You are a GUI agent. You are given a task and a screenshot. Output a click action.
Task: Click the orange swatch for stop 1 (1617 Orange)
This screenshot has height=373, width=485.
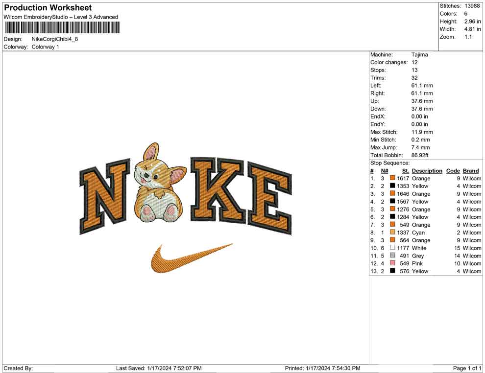[x=392, y=178]
